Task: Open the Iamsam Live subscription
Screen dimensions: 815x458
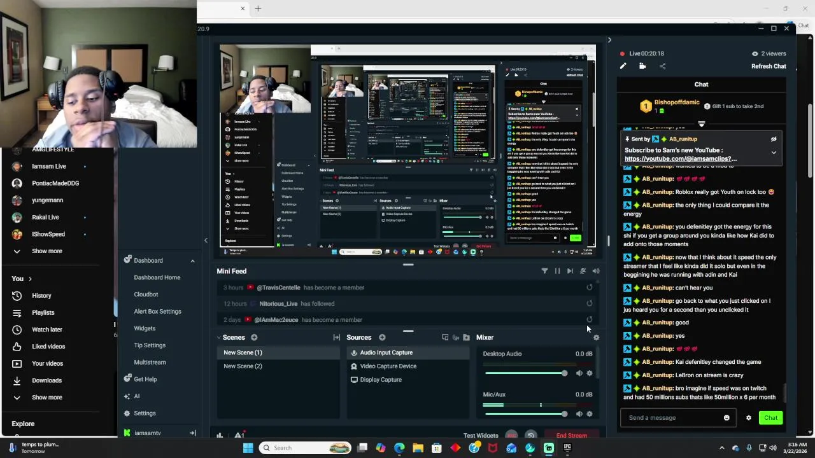Action: pyautogui.click(x=49, y=167)
